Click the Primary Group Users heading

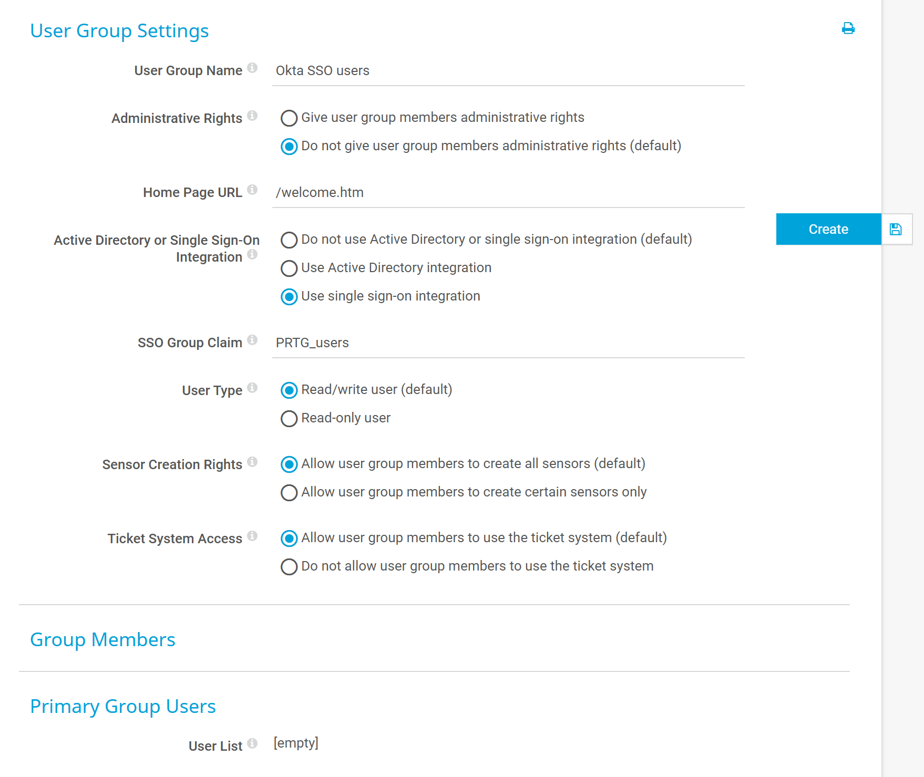pyautogui.click(x=123, y=707)
